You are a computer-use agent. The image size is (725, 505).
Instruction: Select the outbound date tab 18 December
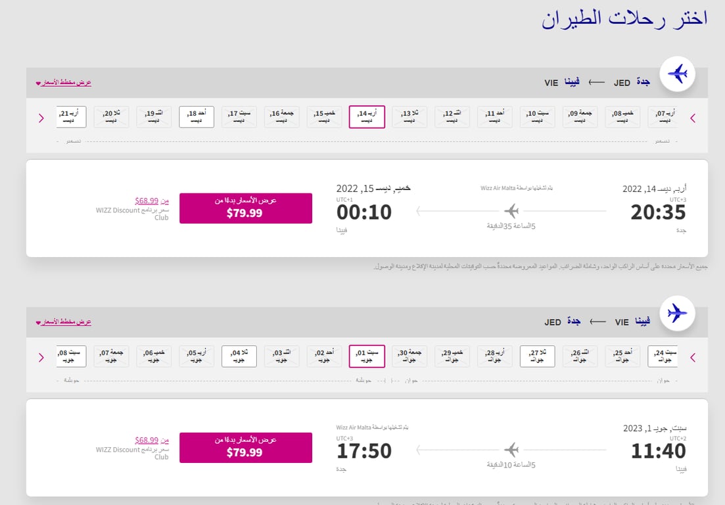click(197, 117)
